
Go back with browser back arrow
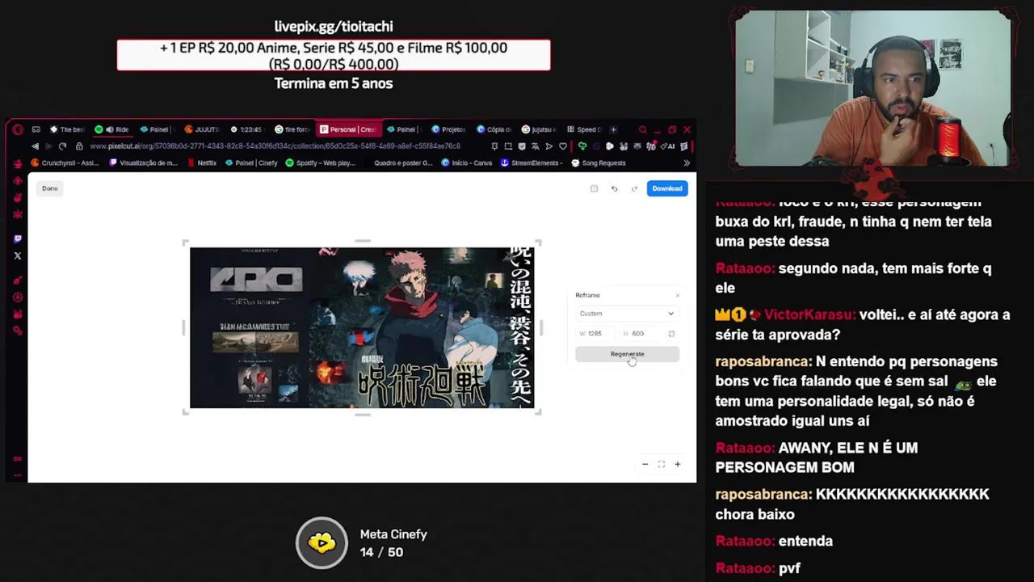(35, 146)
